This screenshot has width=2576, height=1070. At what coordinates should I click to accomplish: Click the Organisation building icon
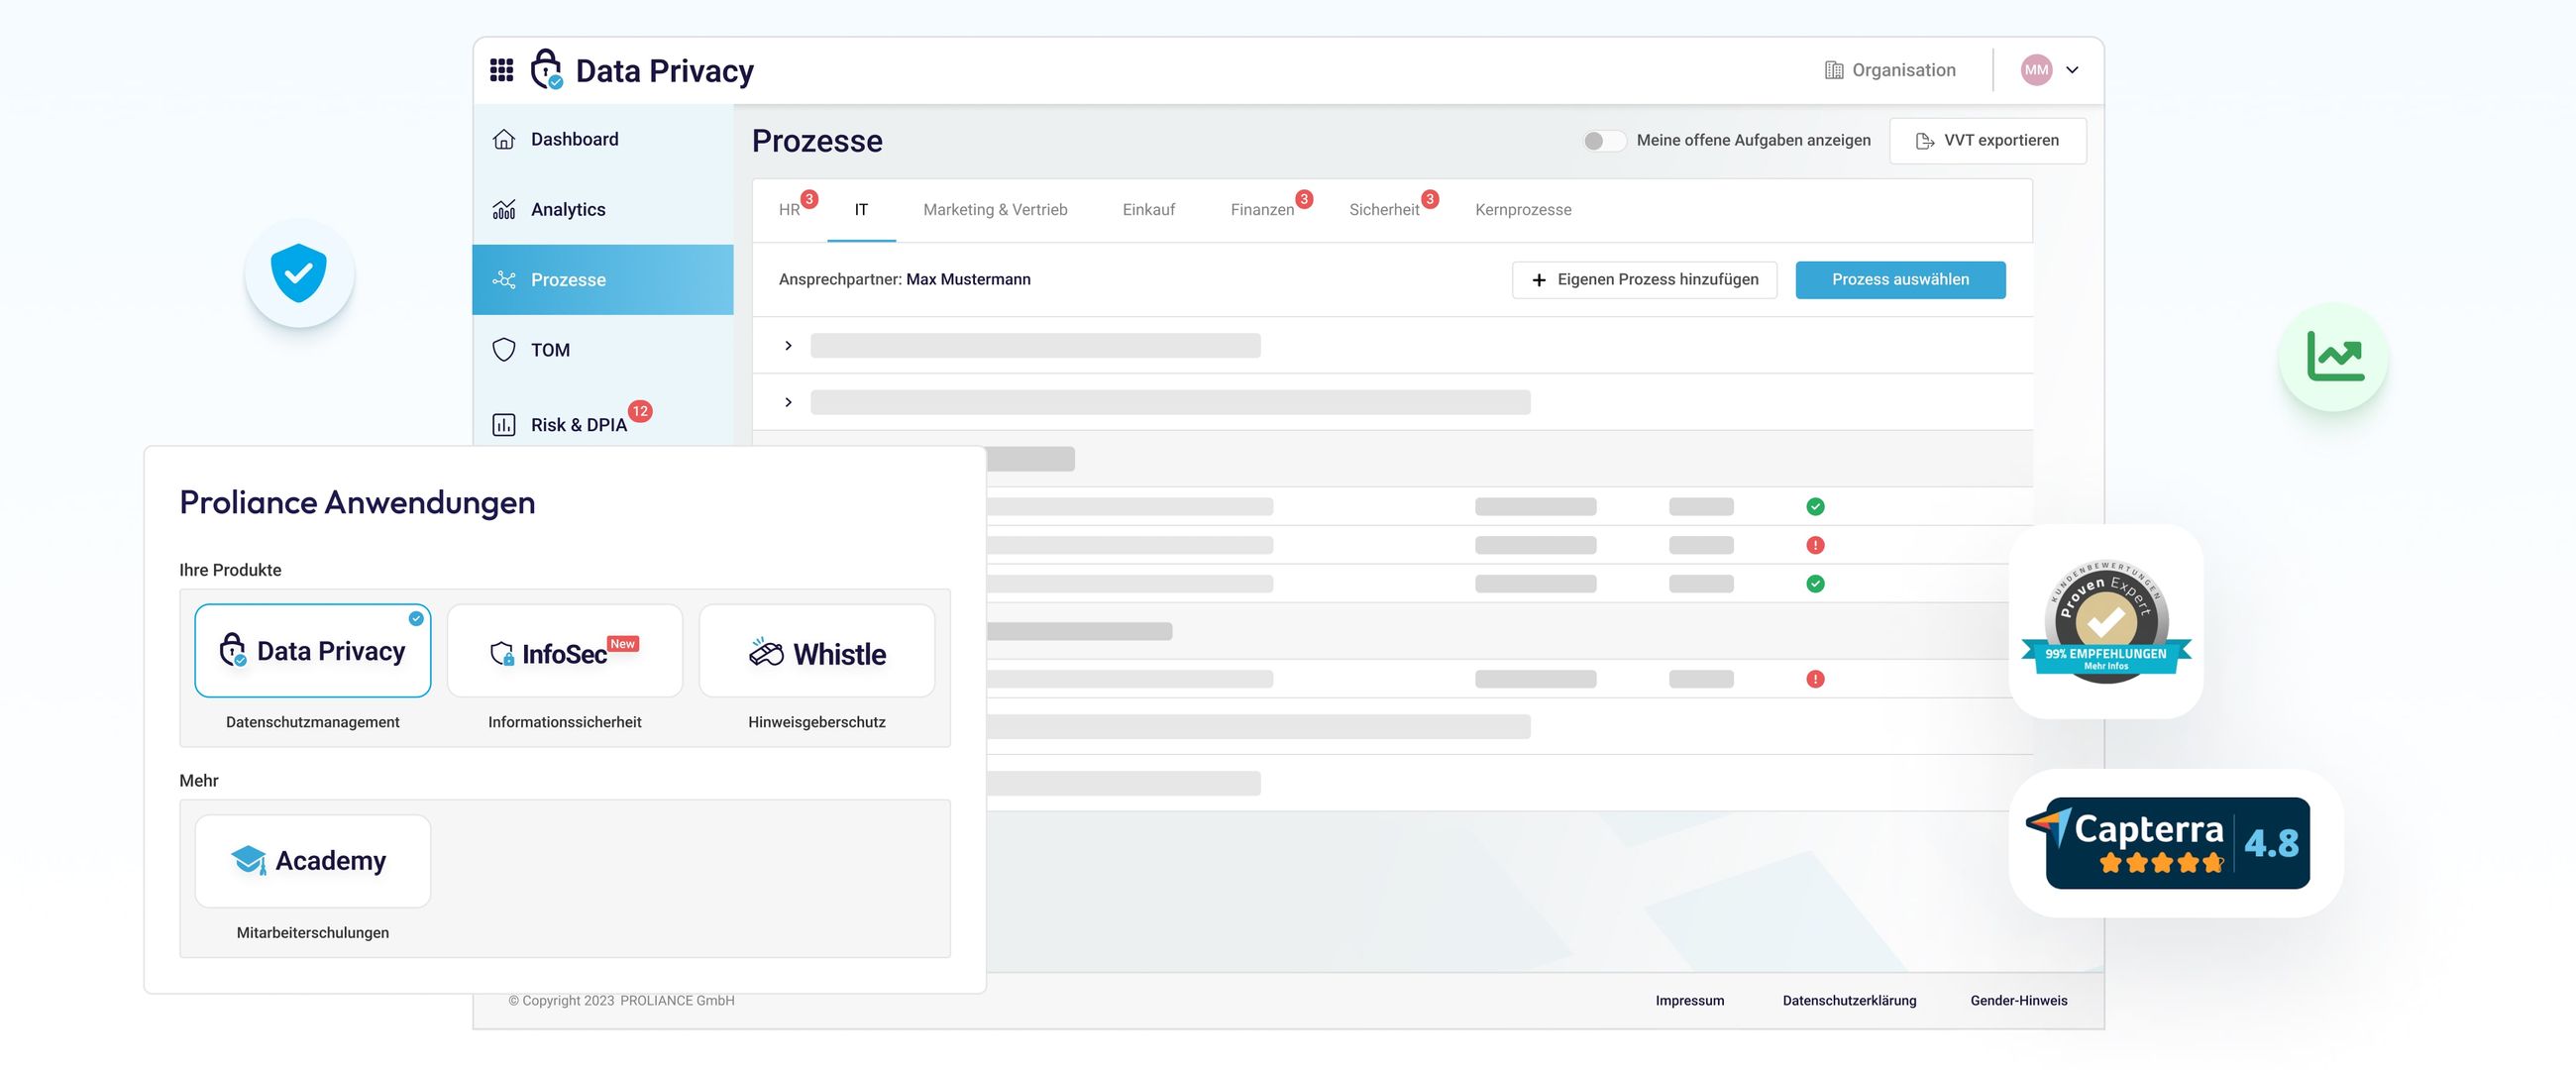[x=1833, y=70]
